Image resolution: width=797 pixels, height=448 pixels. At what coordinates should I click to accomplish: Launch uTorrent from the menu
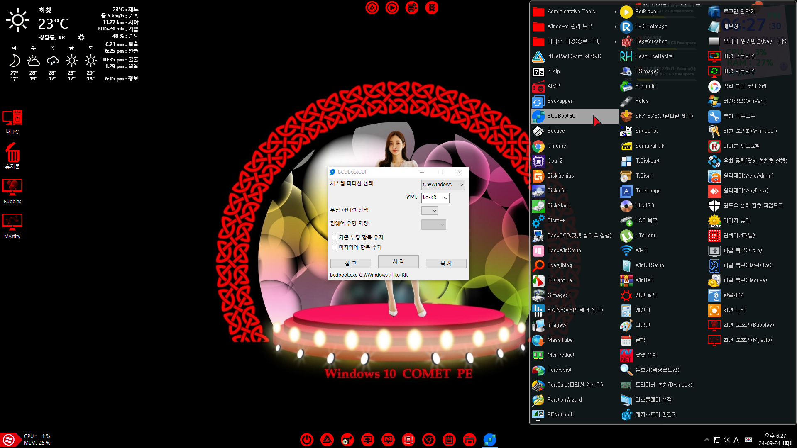(663, 236)
